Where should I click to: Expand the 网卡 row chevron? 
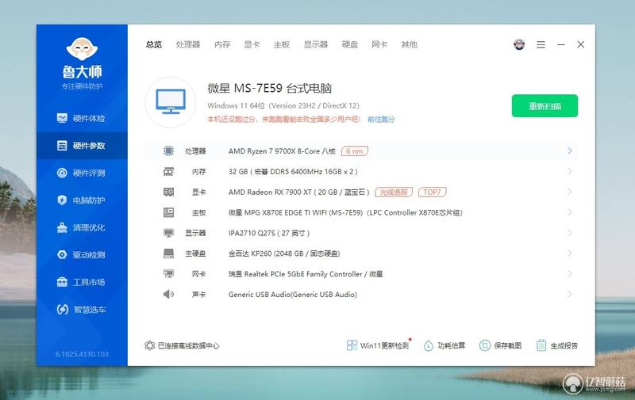(569, 274)
